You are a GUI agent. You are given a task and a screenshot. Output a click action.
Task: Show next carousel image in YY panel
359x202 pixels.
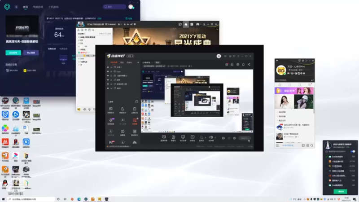(312, 102)
